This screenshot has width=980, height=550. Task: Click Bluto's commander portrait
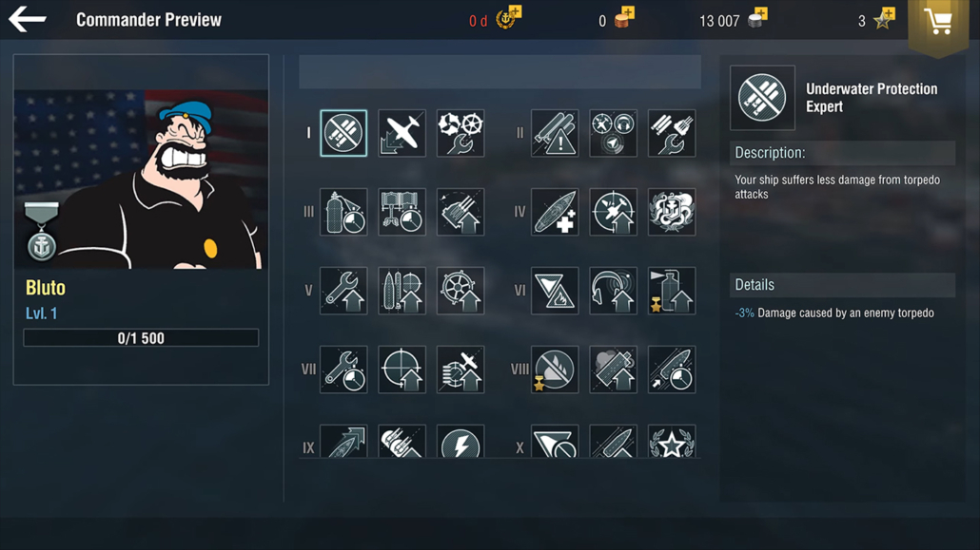pyautogui.click(x=141, y=180)
